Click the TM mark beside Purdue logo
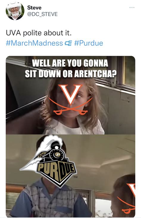This screenshot has width=141, height=218. pyautogui.click(x=76, y=177)
